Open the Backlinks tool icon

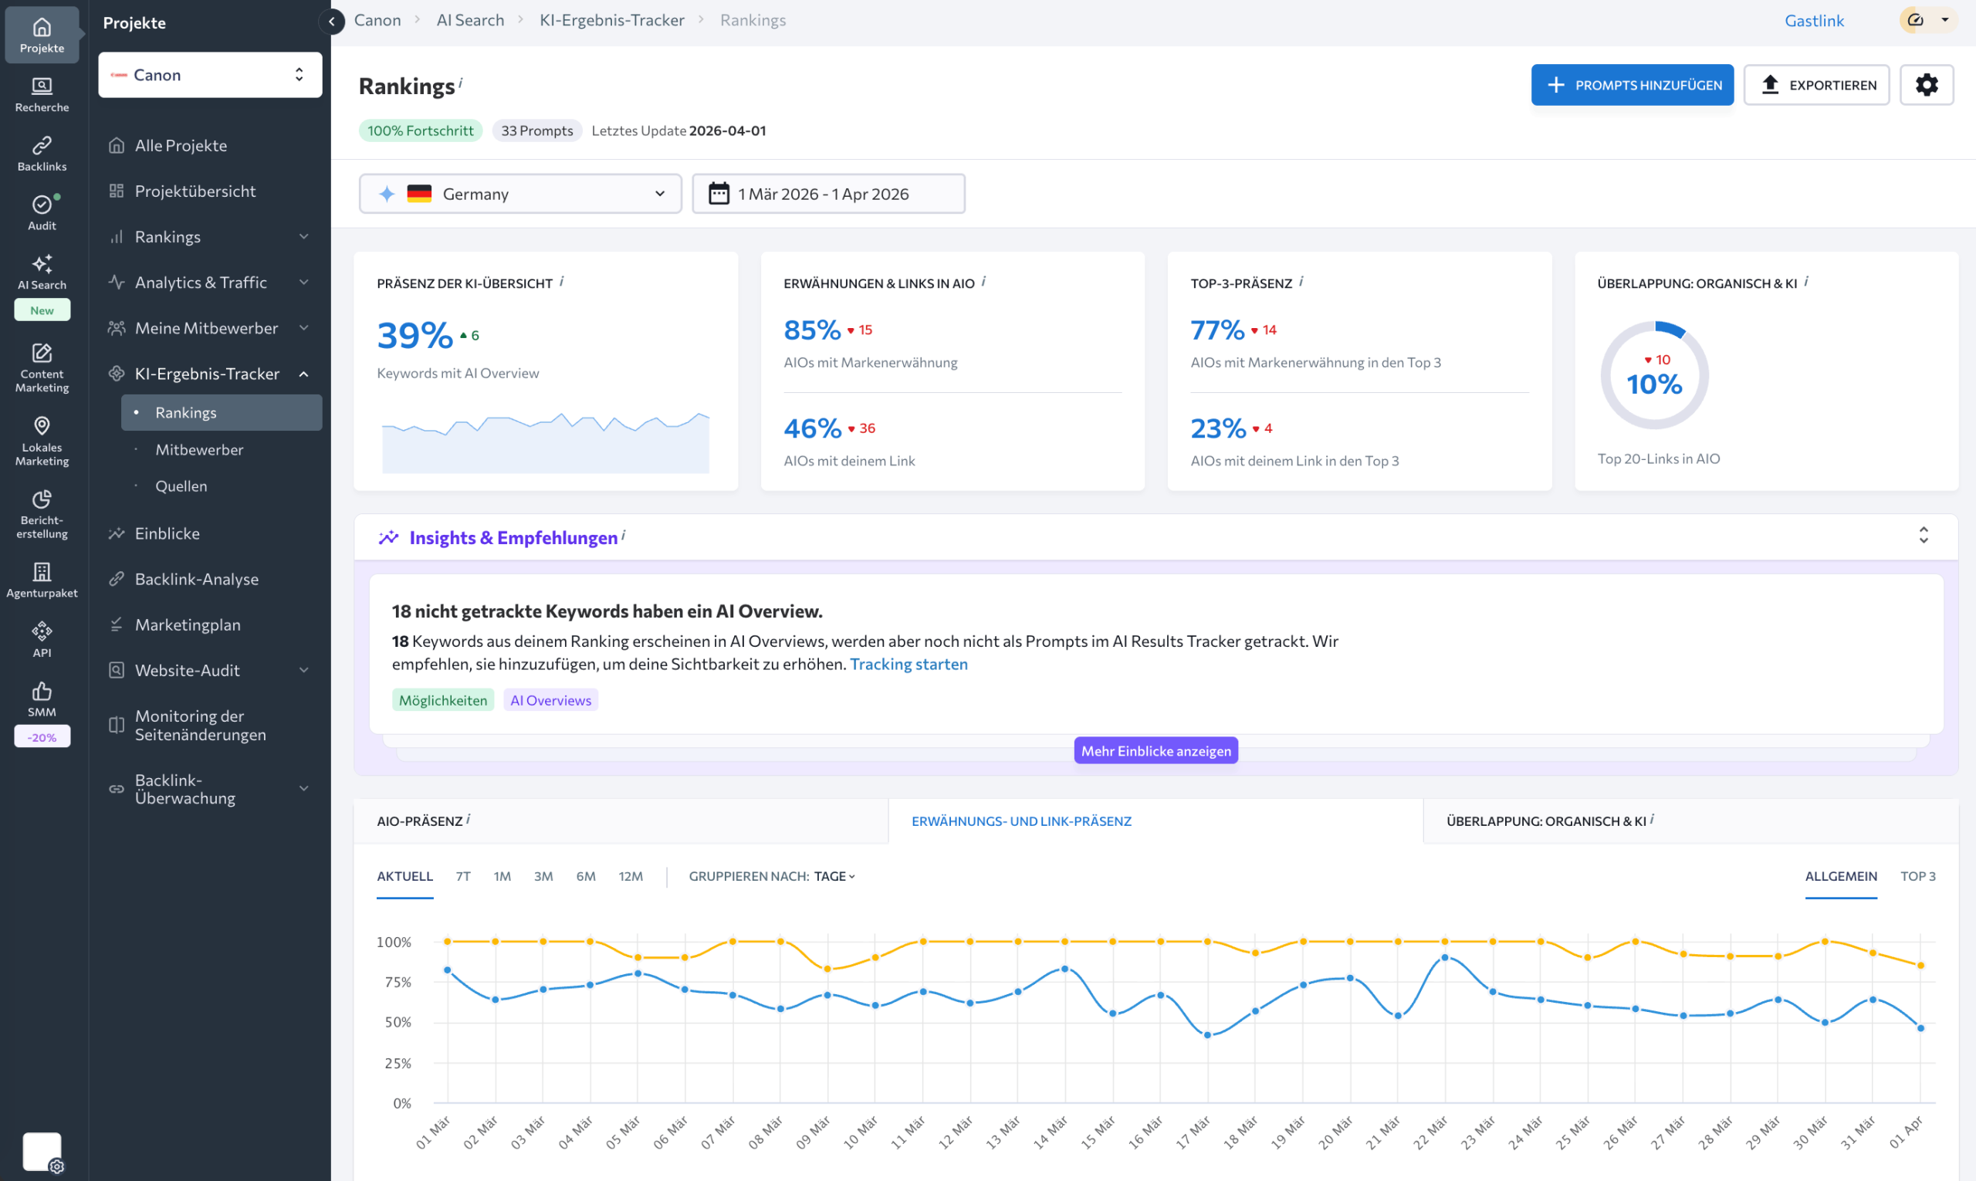coord(42,151)
